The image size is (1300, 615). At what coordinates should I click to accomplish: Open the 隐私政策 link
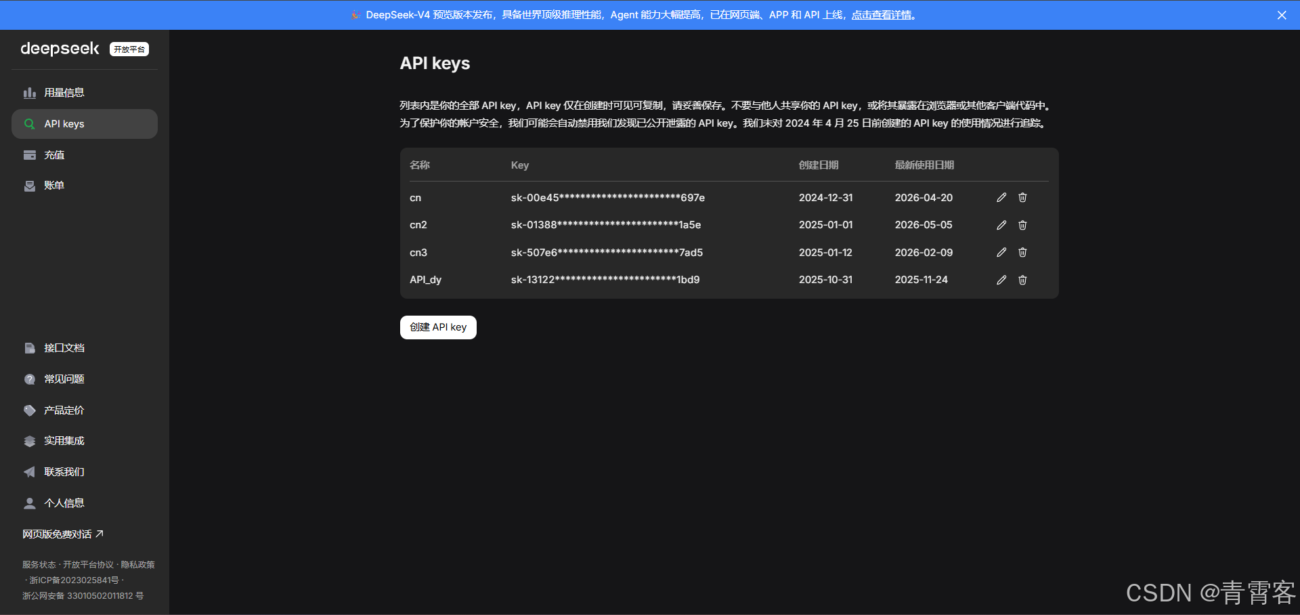click(x=138, y=565)
